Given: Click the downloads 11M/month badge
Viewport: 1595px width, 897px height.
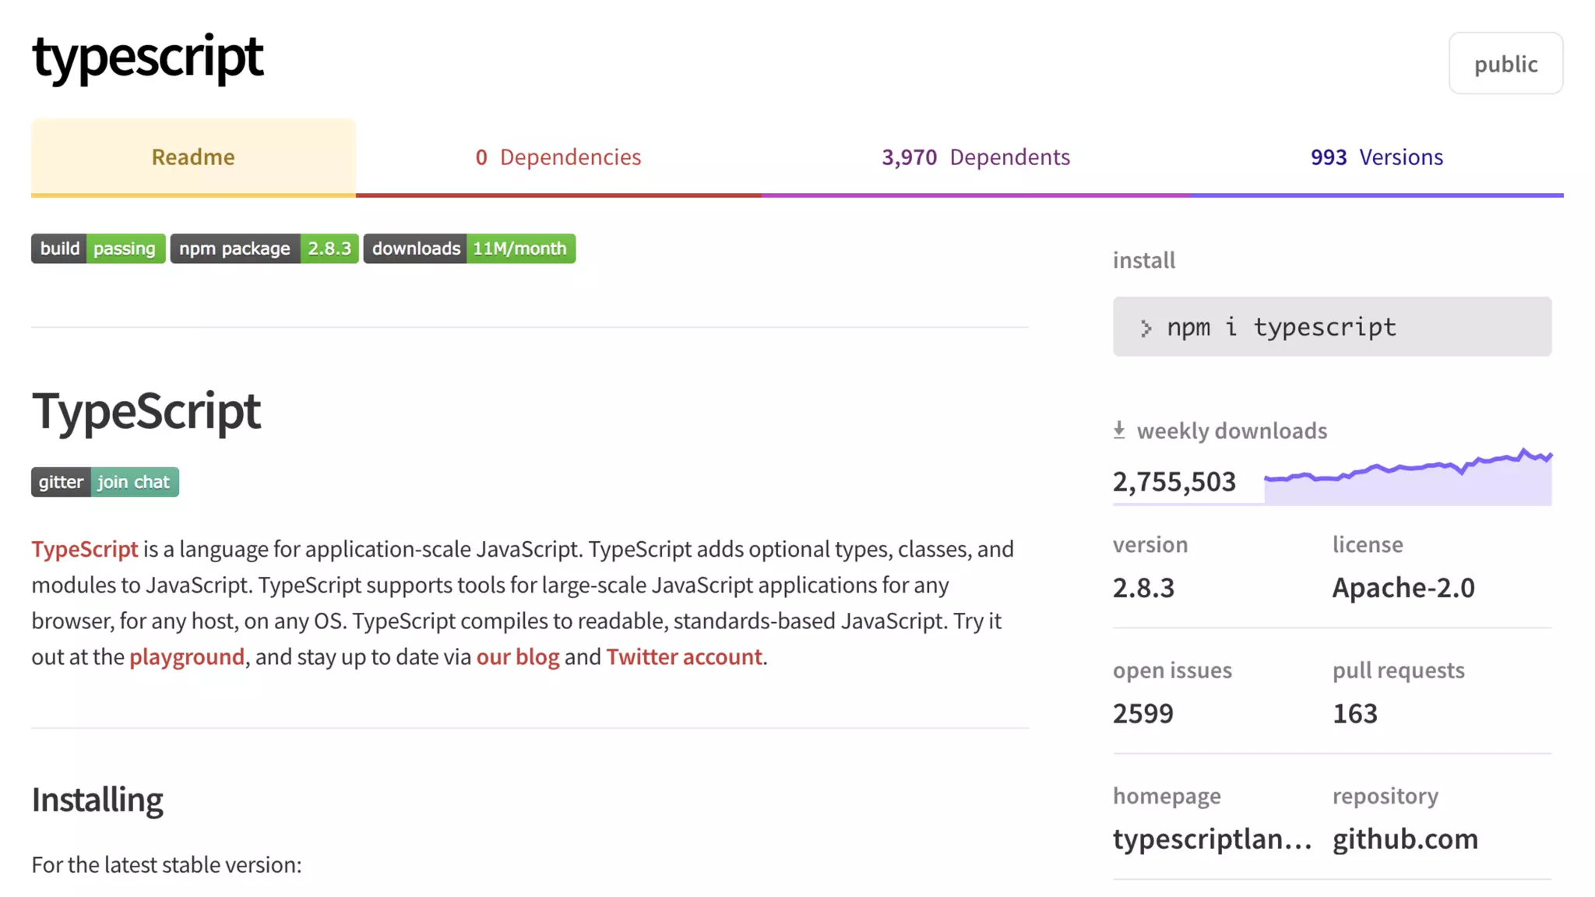Looking at the screenshot, I should pyautogui.click(x=469, y=248).
